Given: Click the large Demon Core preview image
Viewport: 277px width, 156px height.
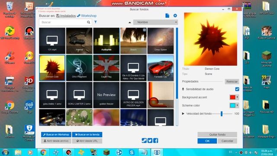Looking at the screenshot, I should [x=211, y=39].
